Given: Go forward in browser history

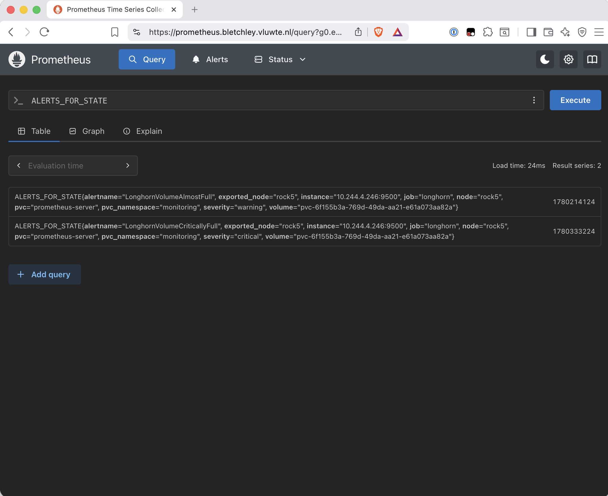Looking at the screenshot, I should click(x=28, y=32).
